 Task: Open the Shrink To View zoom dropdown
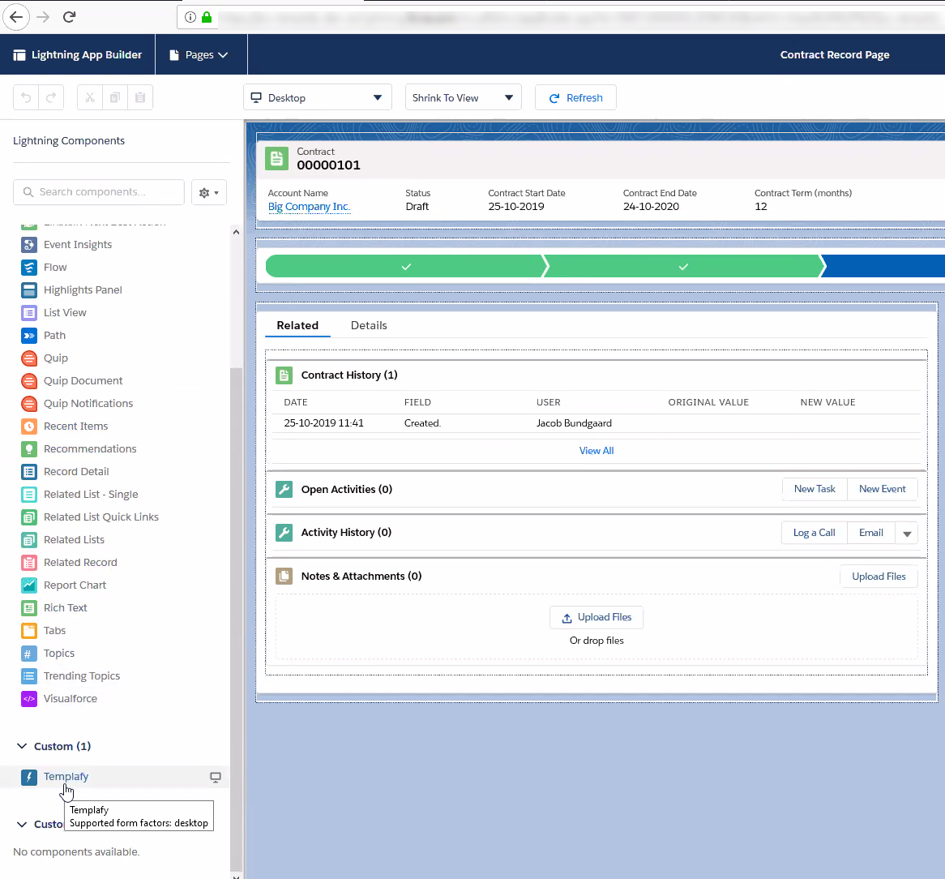[x=463, y=97]
